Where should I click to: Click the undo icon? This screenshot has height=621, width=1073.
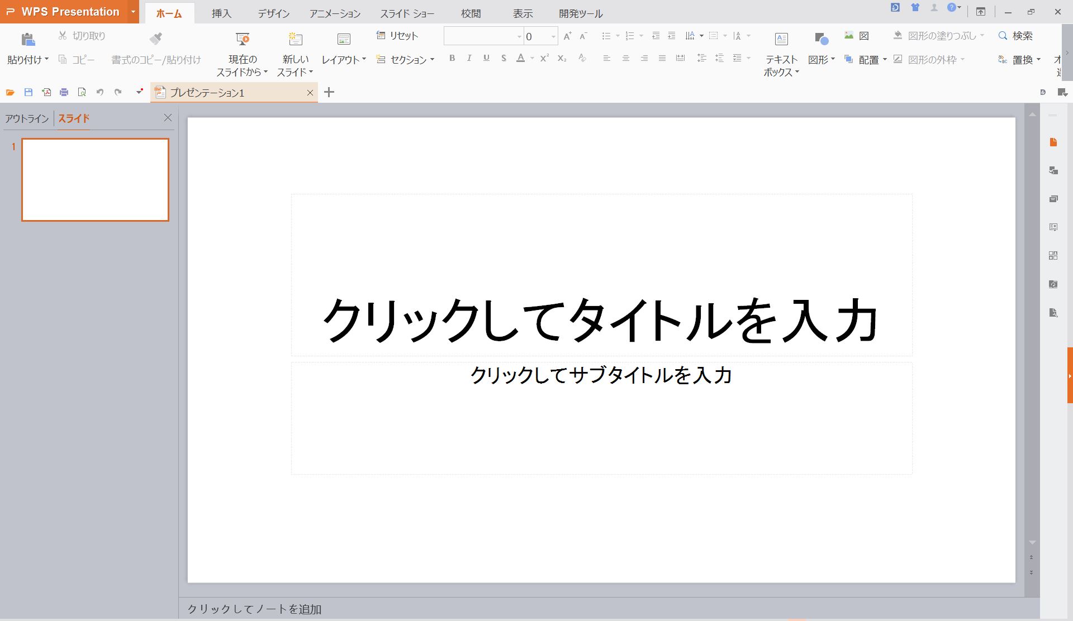[x=99, y=92]
